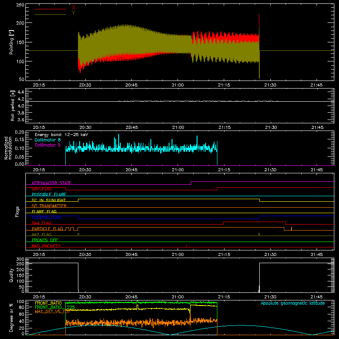Click the 80 tick on the 'Degrees or %' axis
339x339 pixels.
tap(22, 307)
